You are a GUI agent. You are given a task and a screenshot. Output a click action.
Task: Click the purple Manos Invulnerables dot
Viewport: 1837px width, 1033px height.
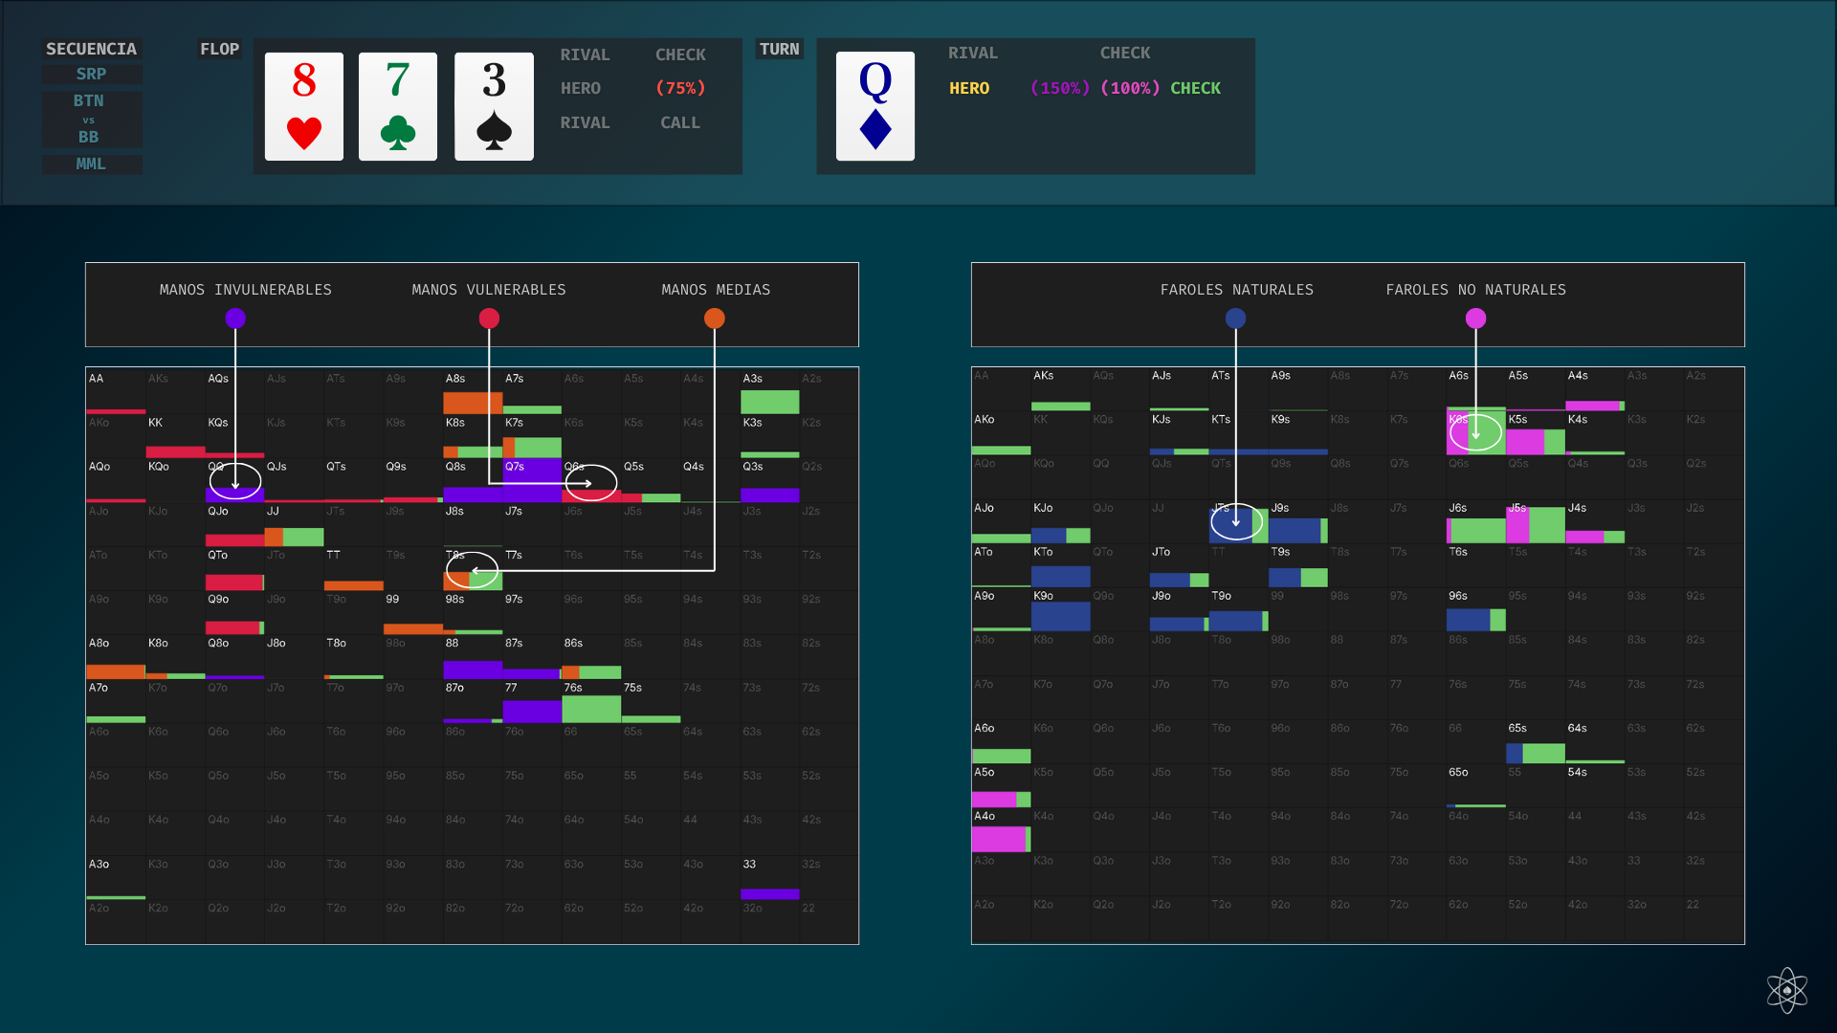point(235,319)
